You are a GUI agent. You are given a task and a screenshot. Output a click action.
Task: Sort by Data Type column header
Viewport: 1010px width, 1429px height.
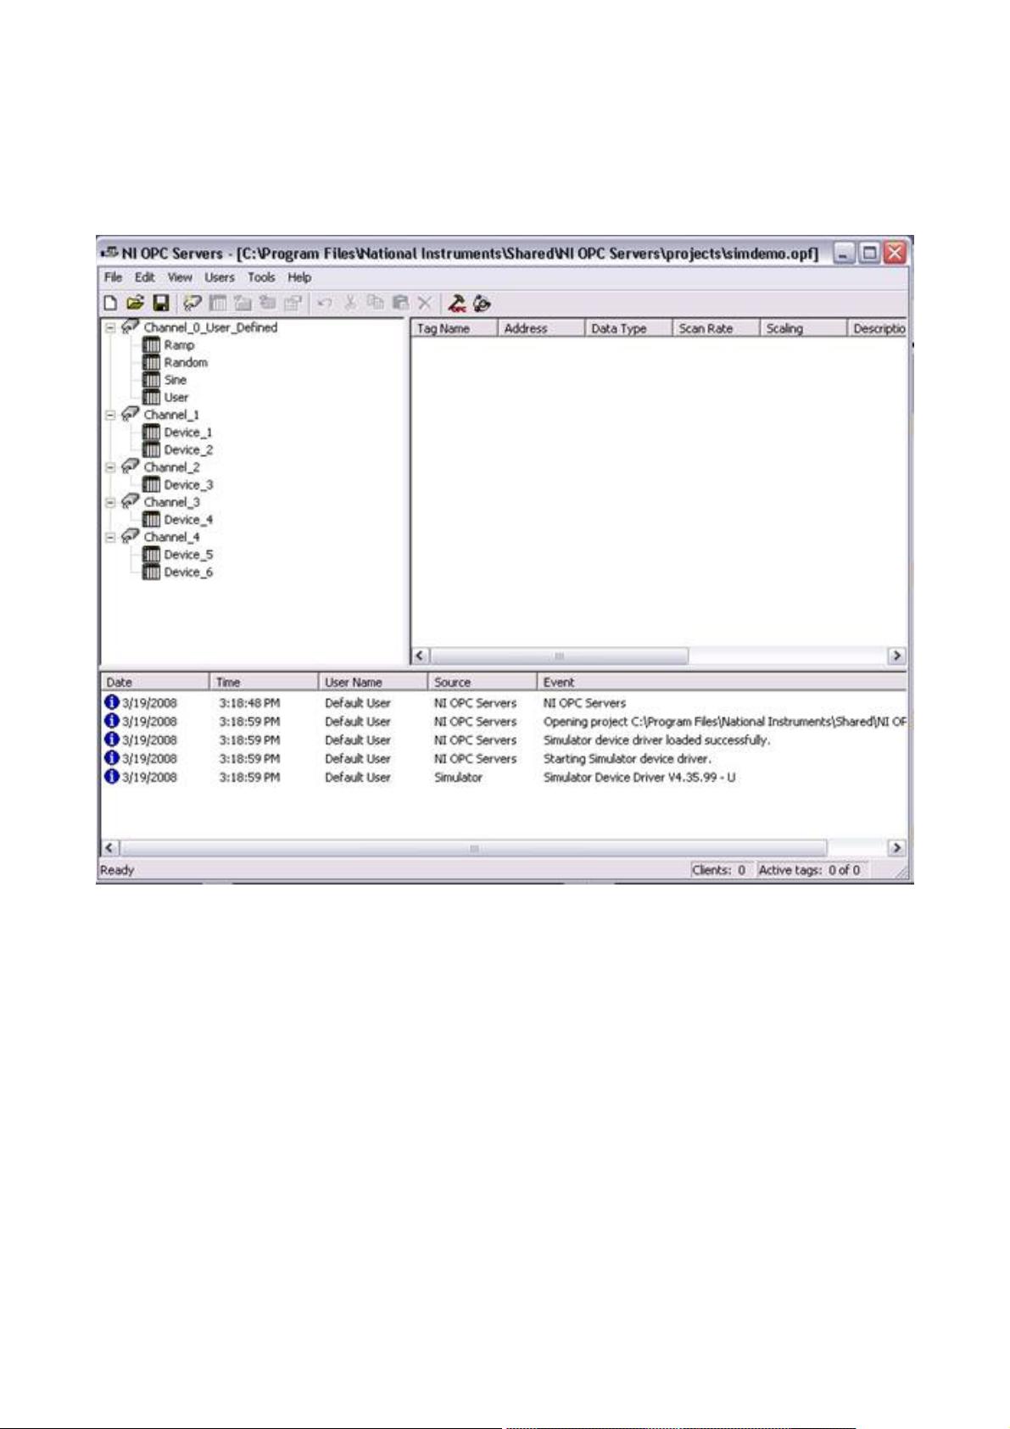628,328
